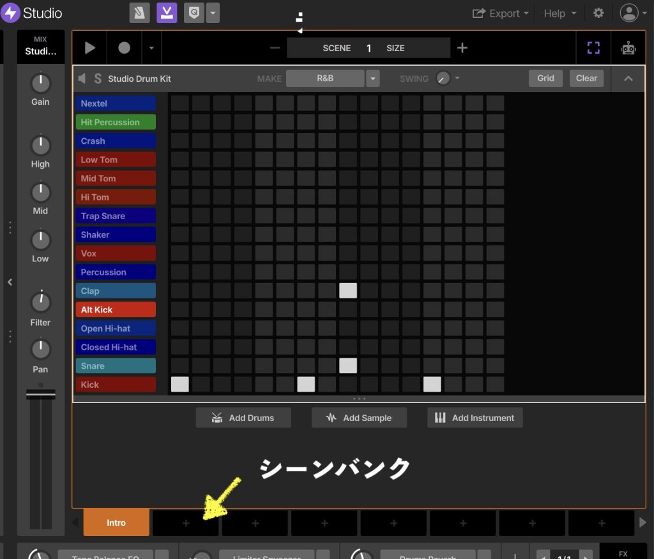Decrease scene size with minus icon
Image resolution: width=654 pixels, height=559 pixels.
(275, 48)
